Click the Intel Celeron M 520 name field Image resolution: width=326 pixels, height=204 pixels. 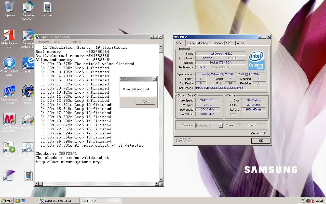point(221,54)
